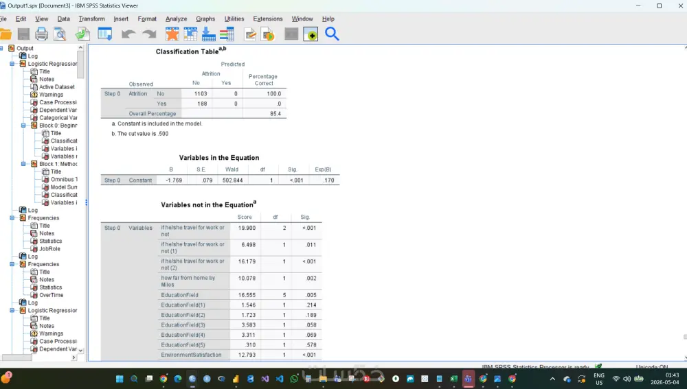Collapse Frequencies node containing OverTime
This screenshot has height=389, width=687.
12,264
